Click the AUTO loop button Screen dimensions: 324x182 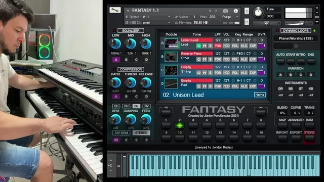point(280,61)
